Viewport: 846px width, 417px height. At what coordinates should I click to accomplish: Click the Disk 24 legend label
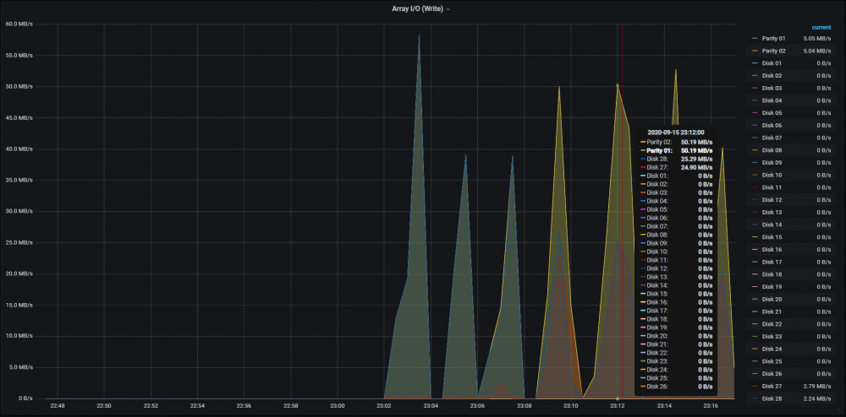pos(772,349)
